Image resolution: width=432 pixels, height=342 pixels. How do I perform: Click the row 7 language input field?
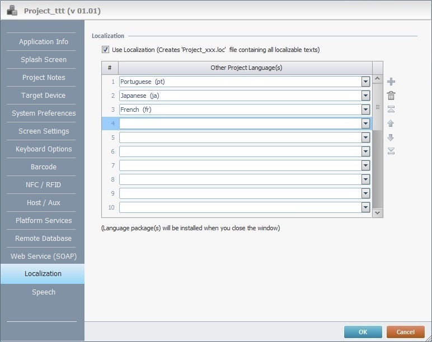point(241,165)
